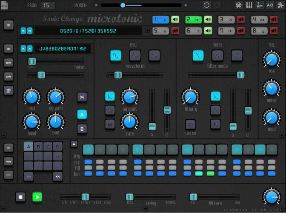Image resolution: width=286 pixels, height=213 pixels.
Task: Mute drum channel 1
Action: (175, 20)
